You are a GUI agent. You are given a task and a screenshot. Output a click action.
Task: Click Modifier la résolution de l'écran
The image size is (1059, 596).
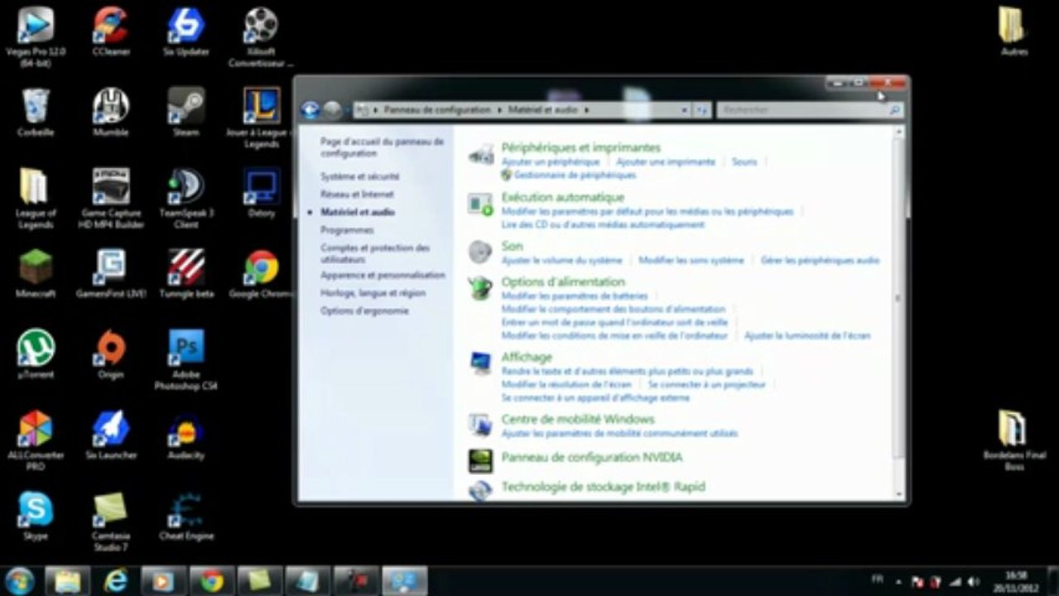point(566,385)
